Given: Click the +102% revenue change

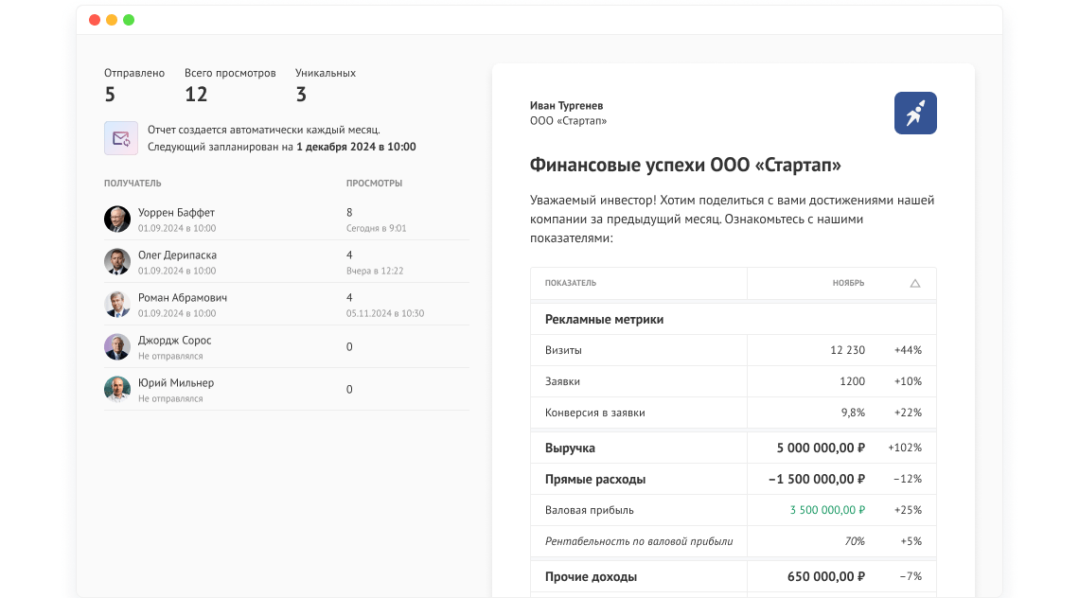Looking at the screenshot, I should [905, 448].
